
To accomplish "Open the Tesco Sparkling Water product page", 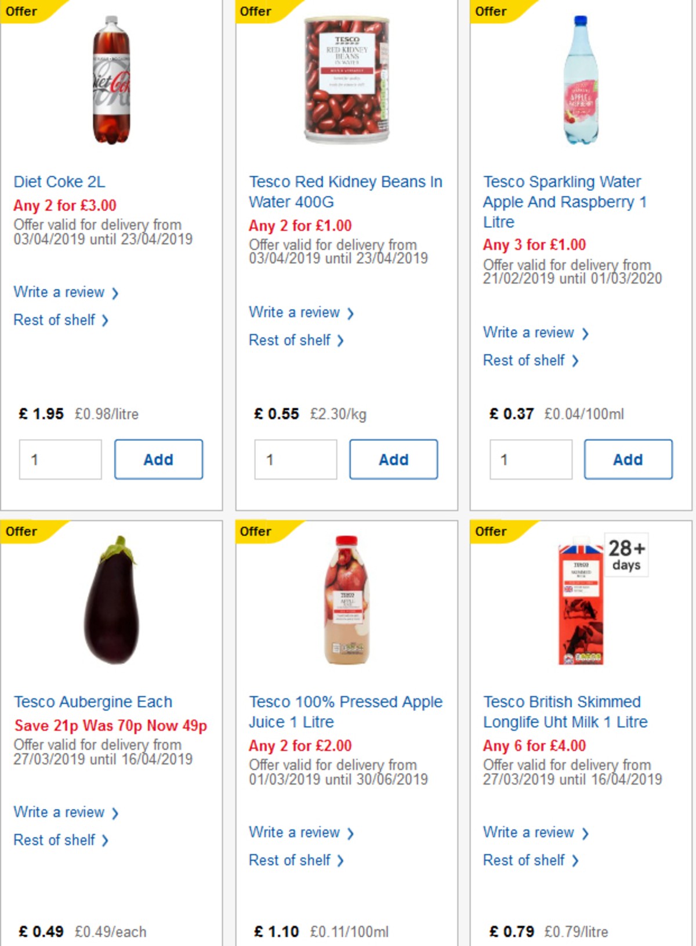I will 561,201.
